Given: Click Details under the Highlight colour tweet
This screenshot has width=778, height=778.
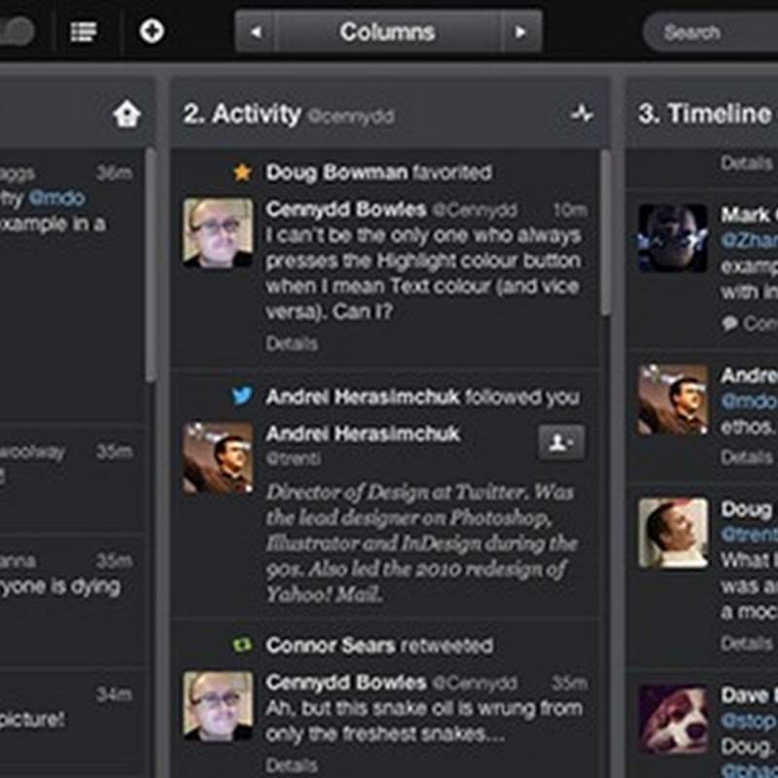Looking at the screenshot, I should (292, 343).
